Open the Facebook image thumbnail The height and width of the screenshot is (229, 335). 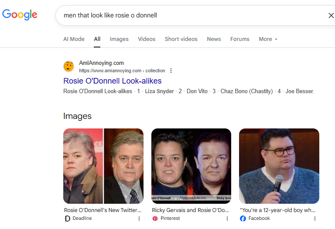279,166
